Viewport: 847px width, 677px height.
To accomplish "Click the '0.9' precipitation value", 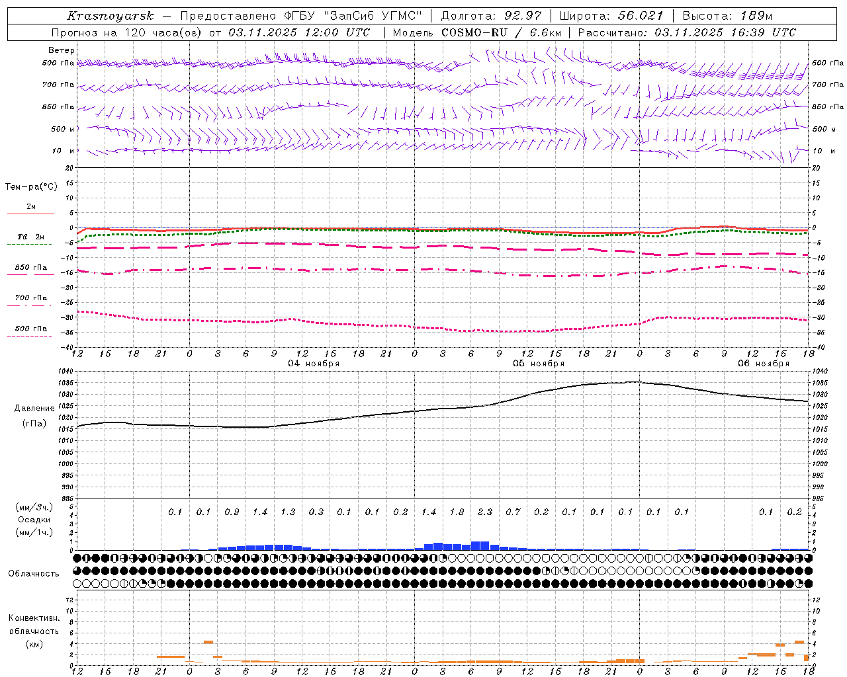I will click(x=232, y=512).
